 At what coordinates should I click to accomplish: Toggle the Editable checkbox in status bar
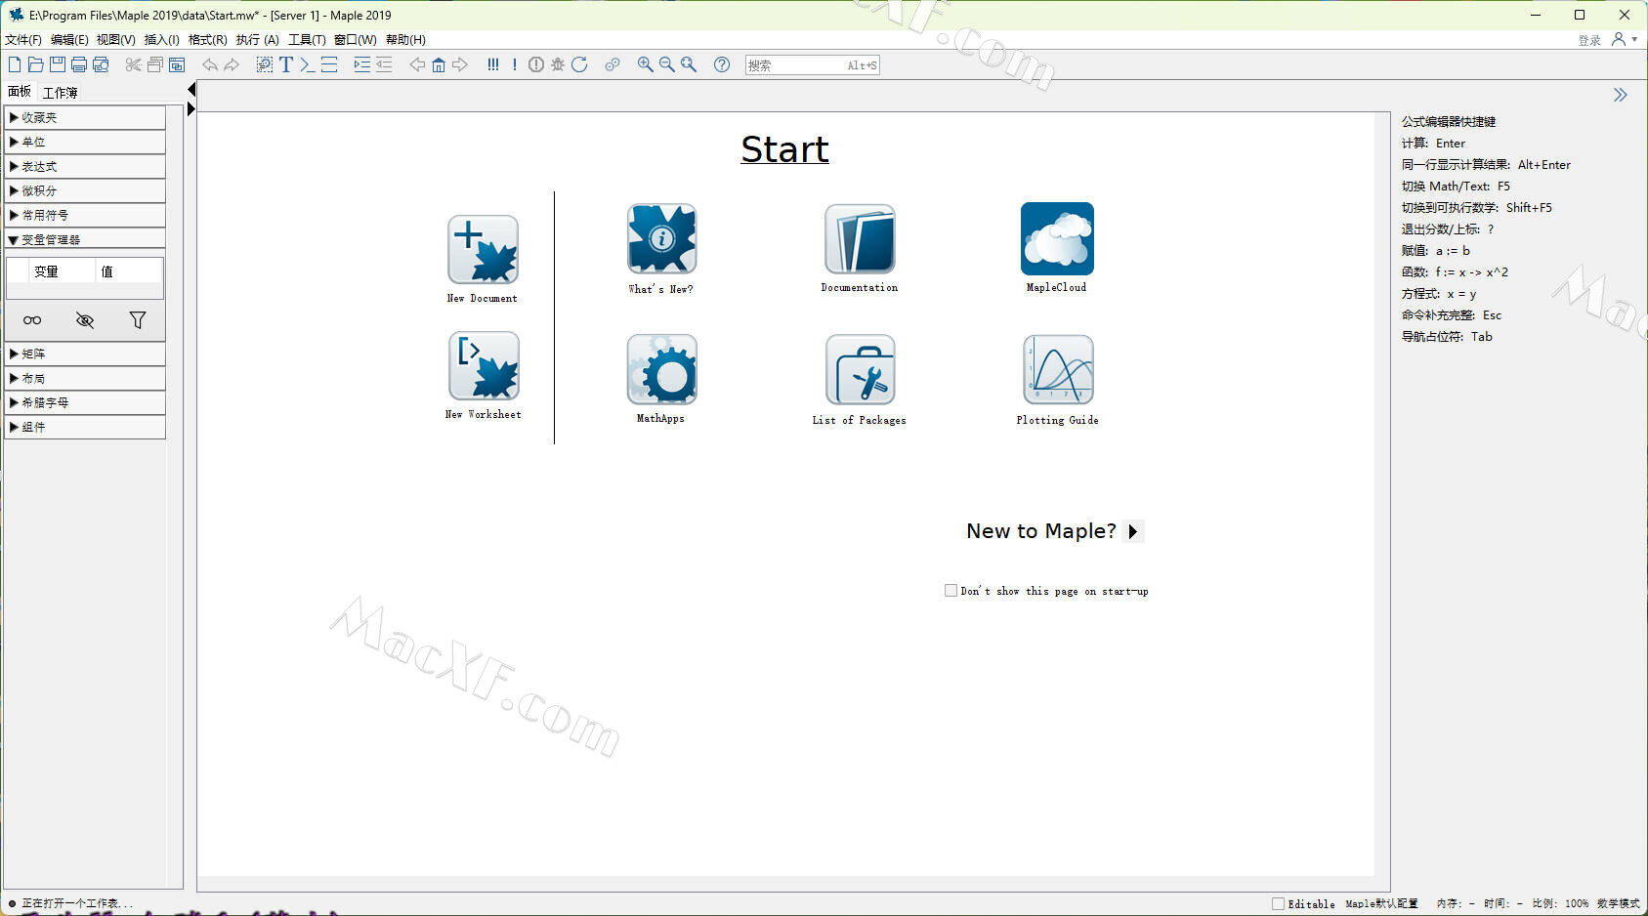click(1278, 904)
